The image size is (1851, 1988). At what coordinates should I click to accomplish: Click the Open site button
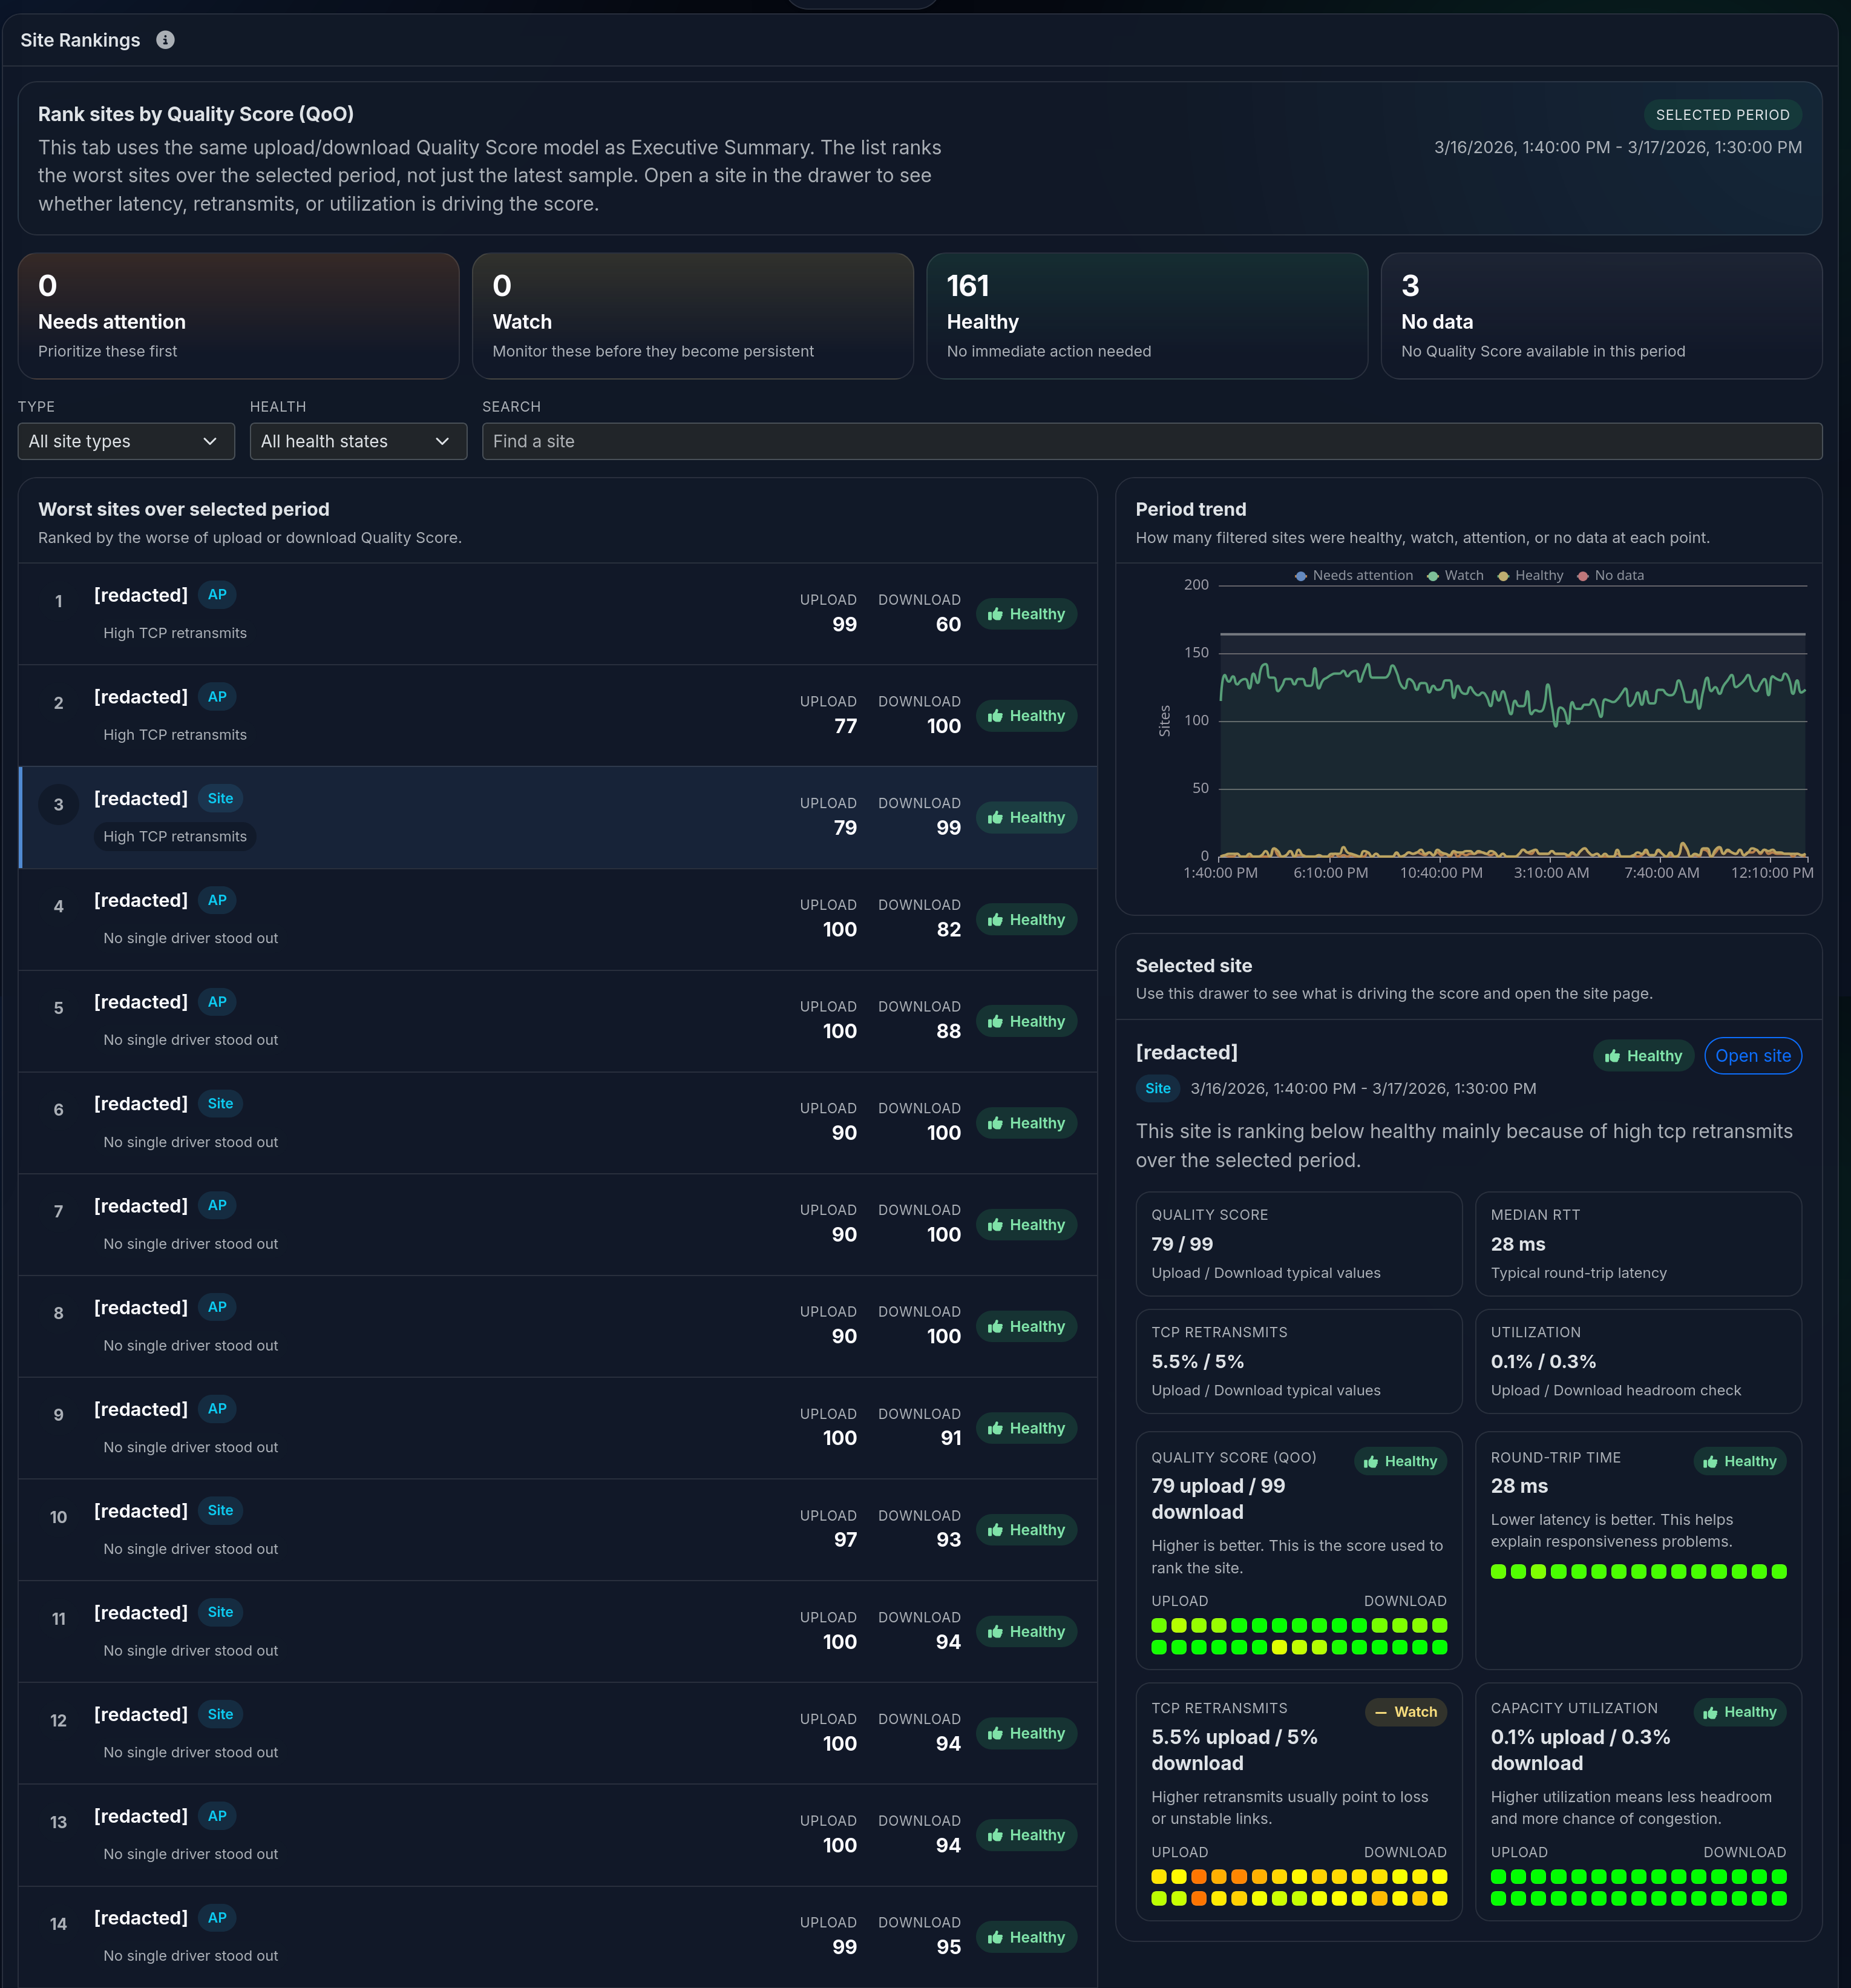pos(1753,1055)
